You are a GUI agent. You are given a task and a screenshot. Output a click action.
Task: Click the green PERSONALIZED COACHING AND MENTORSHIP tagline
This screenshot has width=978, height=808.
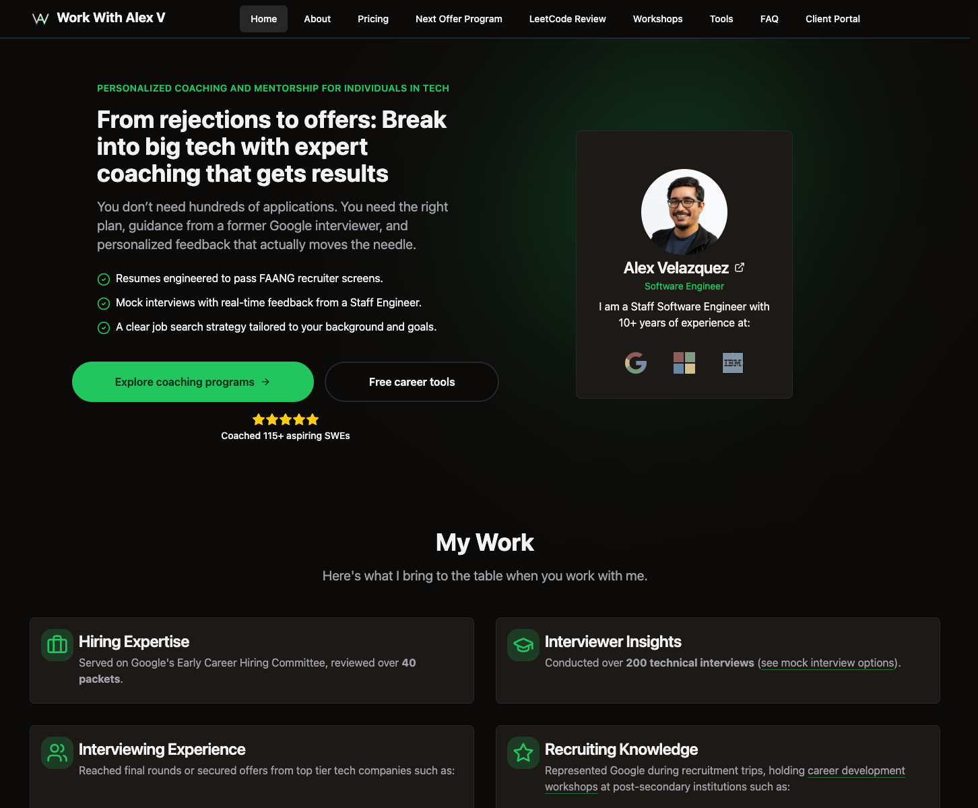[273, 88]
